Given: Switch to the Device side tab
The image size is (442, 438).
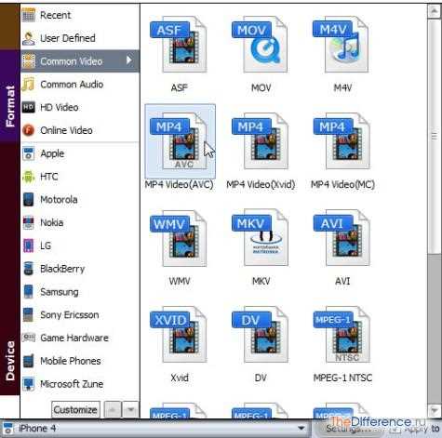Looking at the screenshot, I should [10, 361].
